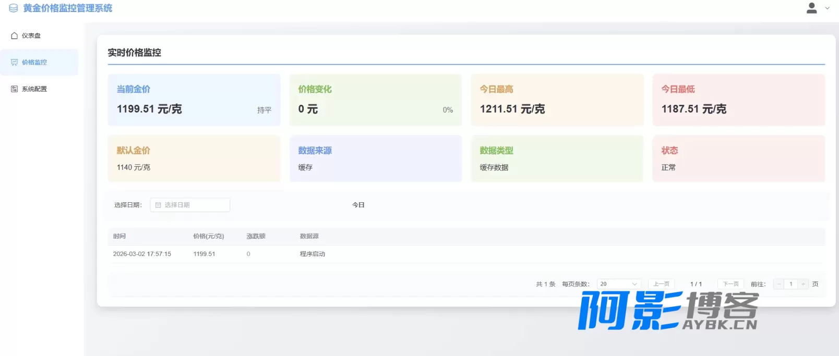Viewport: 839px width, 356px height.
Task: Click the 数据来源 card heading
Action: 315,151
